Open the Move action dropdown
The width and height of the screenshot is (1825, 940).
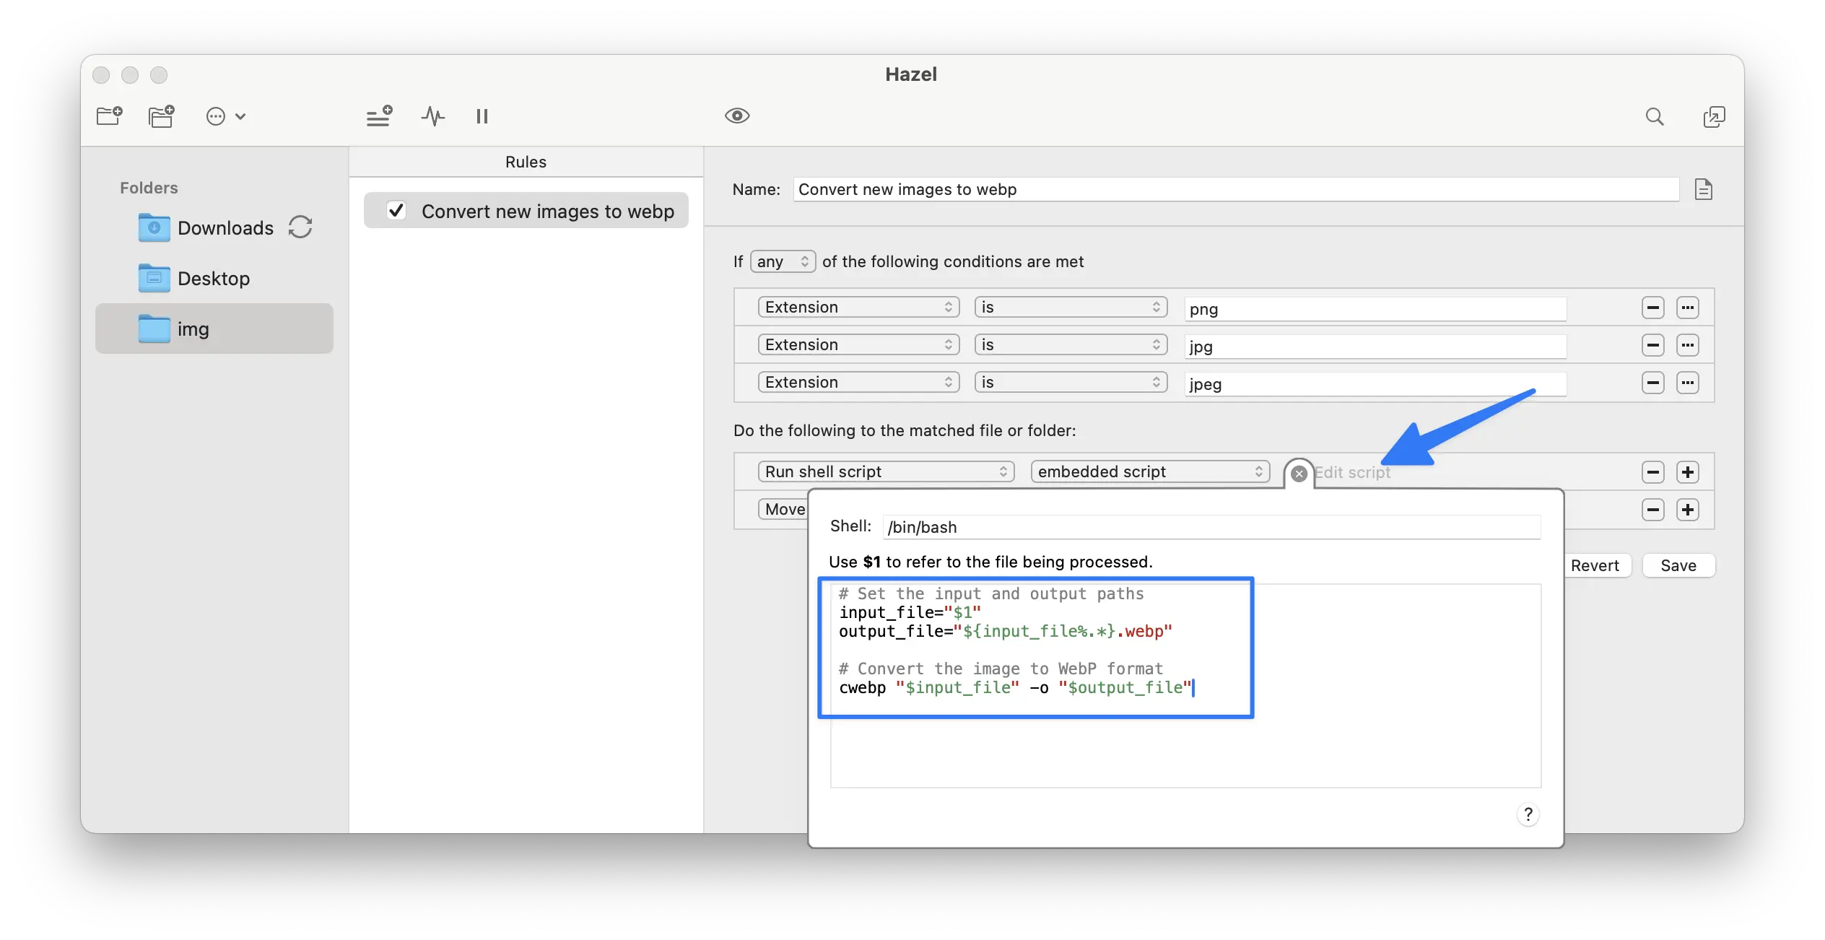pyautogui.click(x=784, y=509)
